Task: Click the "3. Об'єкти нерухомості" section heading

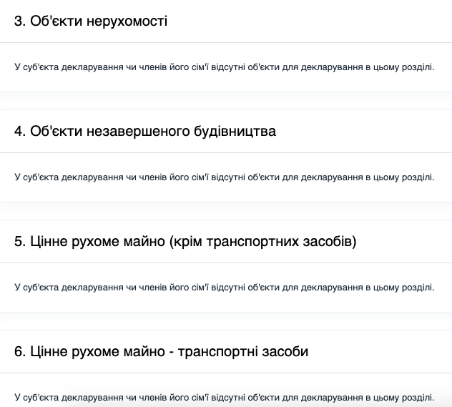Action: [90, 21]
